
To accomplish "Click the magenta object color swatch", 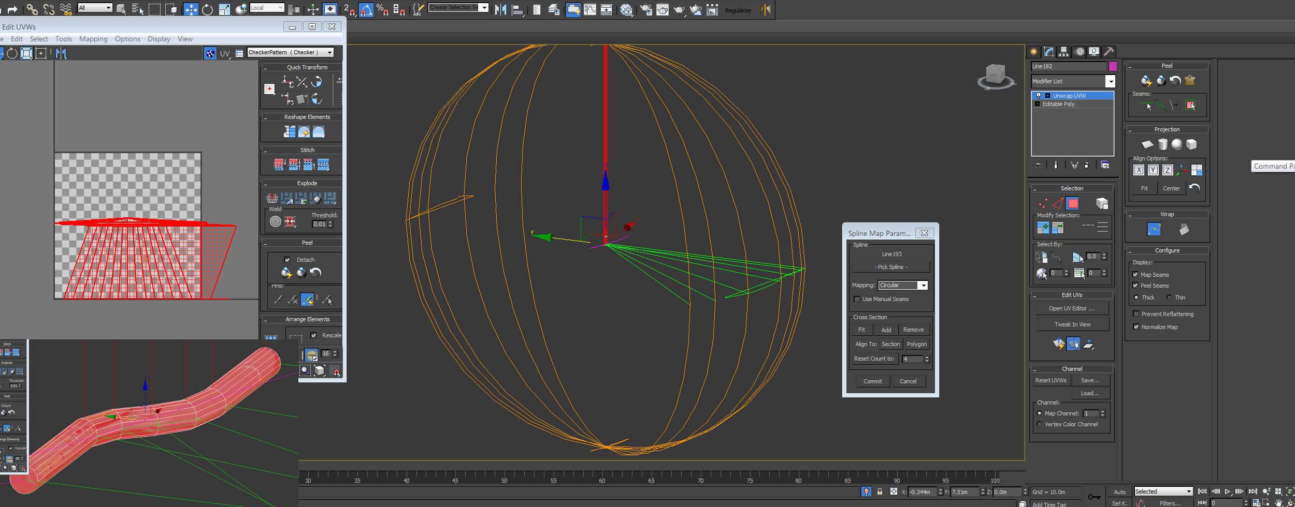I will [x=1113, y=66].
